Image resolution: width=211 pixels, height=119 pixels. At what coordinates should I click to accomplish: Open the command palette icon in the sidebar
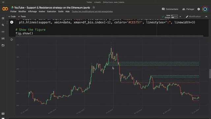3,114
